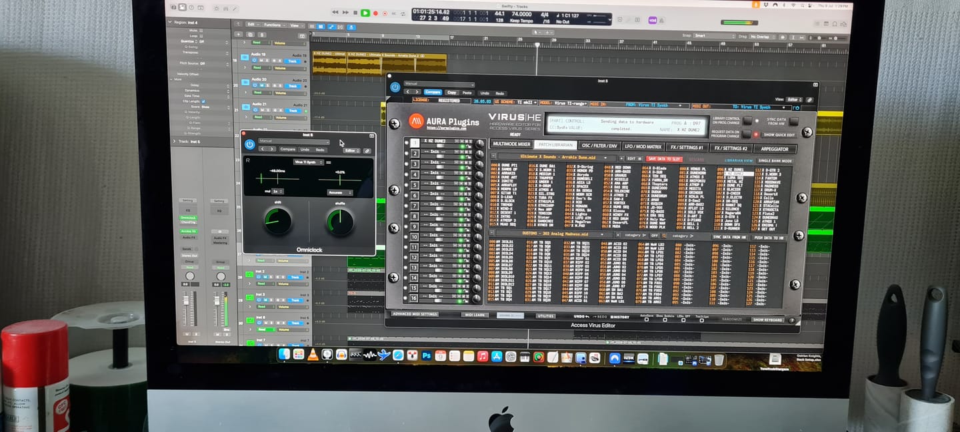This screenshot has height=432, width=960.
Task: Open Finder from the Dock
Action: 285,355
